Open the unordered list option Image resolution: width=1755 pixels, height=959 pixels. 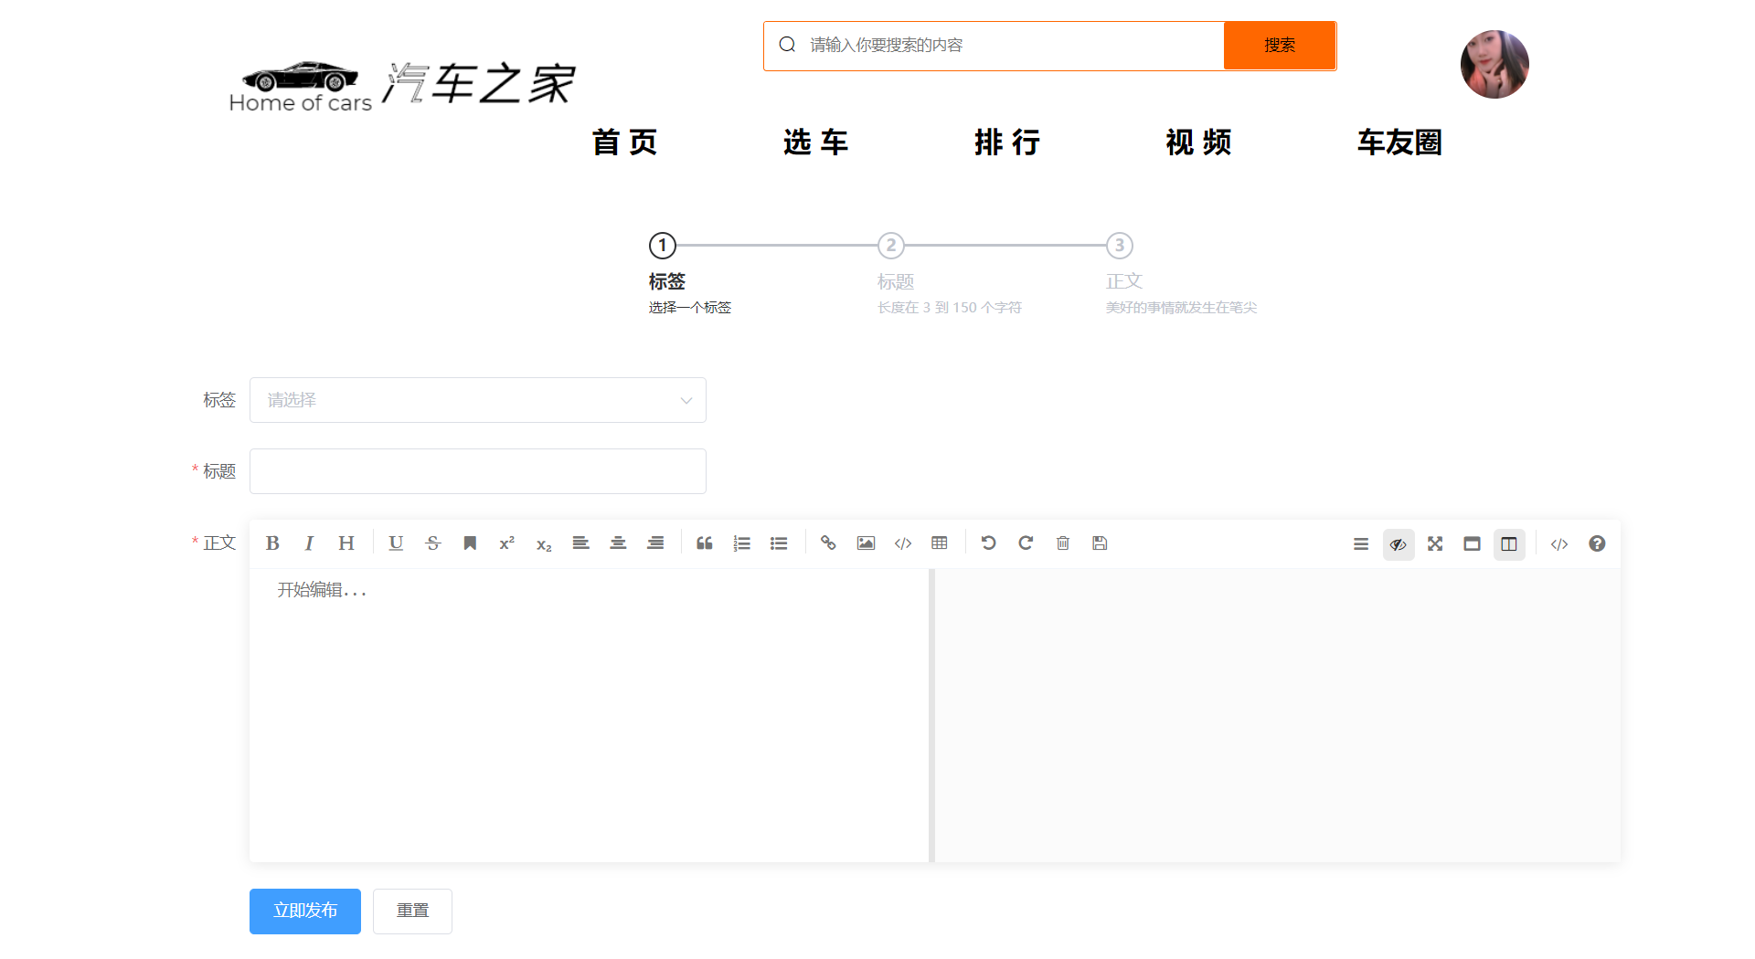[778, 543]
